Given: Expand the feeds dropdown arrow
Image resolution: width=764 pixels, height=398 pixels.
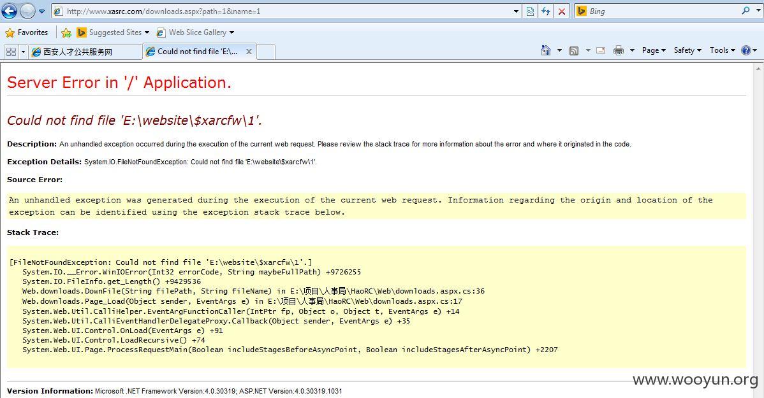Looking at the screenshot, I should coord(587,50).
